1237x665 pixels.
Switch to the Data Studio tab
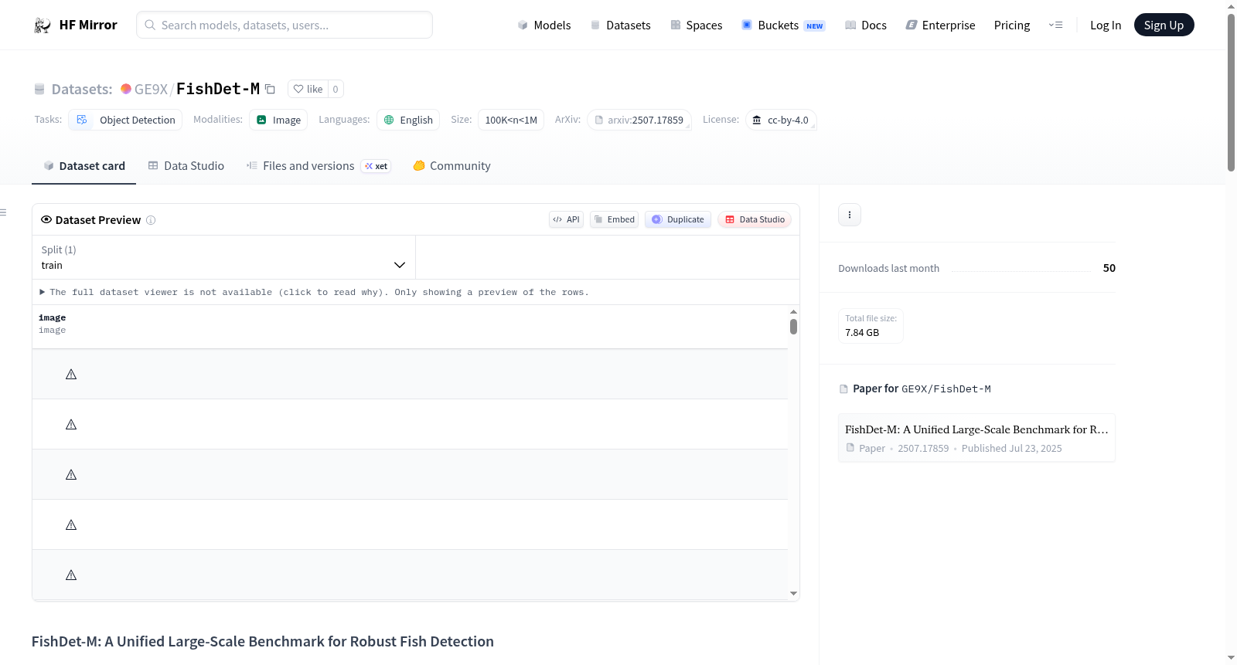pyautogui.click(x=186, y=166)
